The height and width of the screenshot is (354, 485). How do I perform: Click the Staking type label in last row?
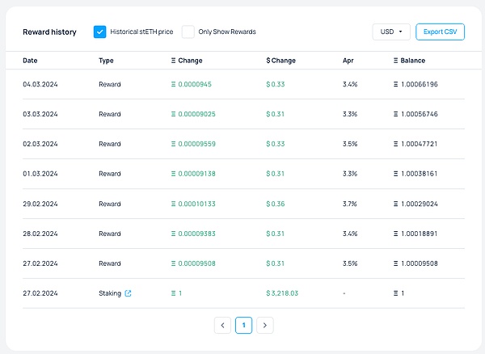110,293
